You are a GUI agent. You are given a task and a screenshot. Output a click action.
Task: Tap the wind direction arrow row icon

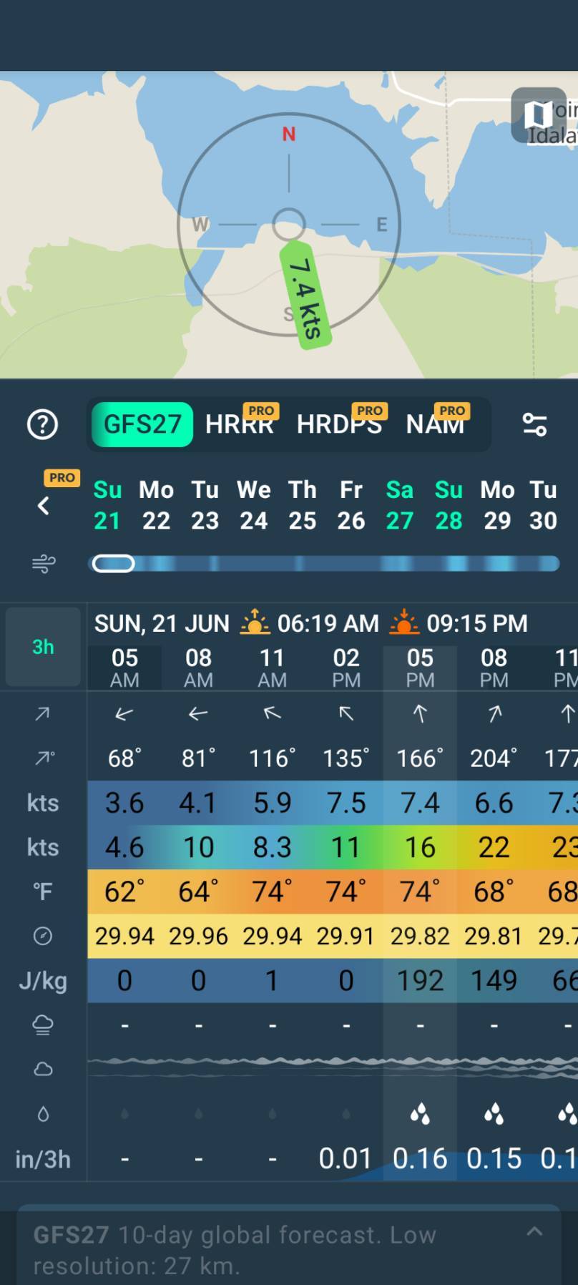click(x=43, y=713)
